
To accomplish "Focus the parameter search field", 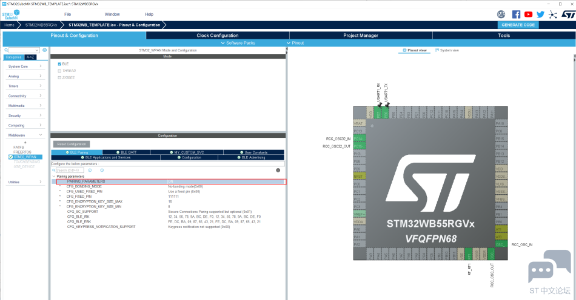I will (x=70, y=171).
